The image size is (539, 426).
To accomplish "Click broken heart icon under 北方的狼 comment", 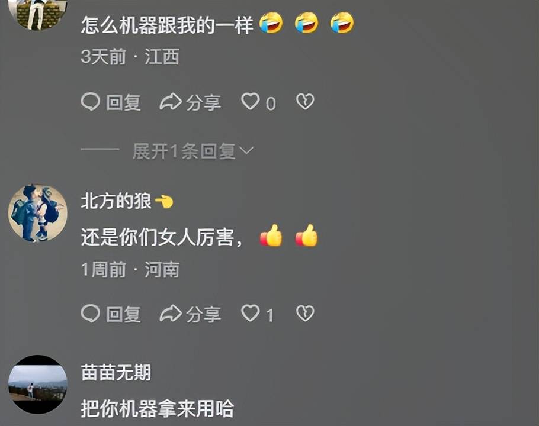I will [x=305, y=313].
